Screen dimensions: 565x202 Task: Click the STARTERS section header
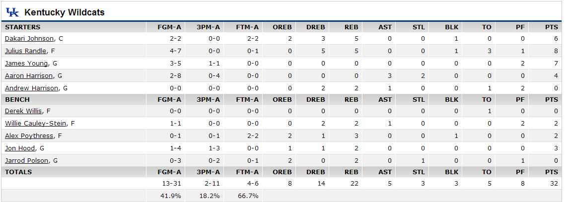click(x=23, y=27)
